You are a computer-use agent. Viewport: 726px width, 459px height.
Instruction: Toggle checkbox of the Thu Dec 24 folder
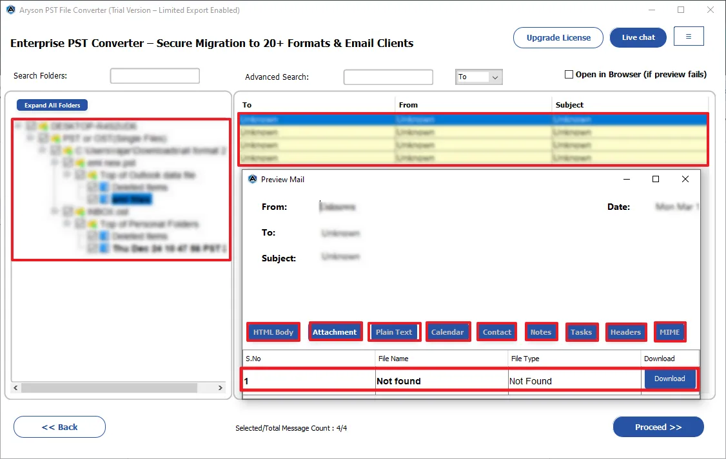93,248
